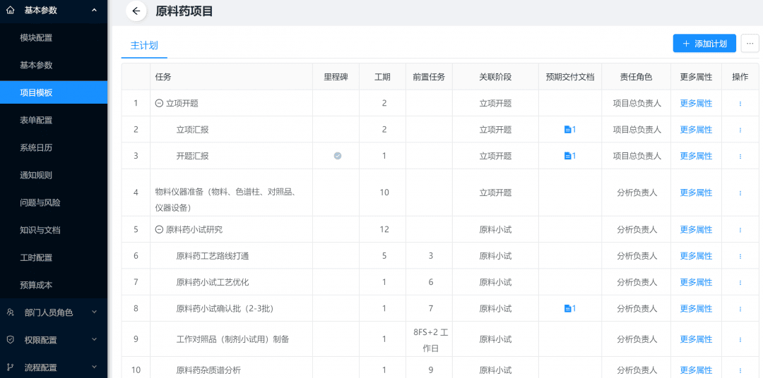Open the actions menu for 原料药工艺路线打通 row

[x=740, y=256]
